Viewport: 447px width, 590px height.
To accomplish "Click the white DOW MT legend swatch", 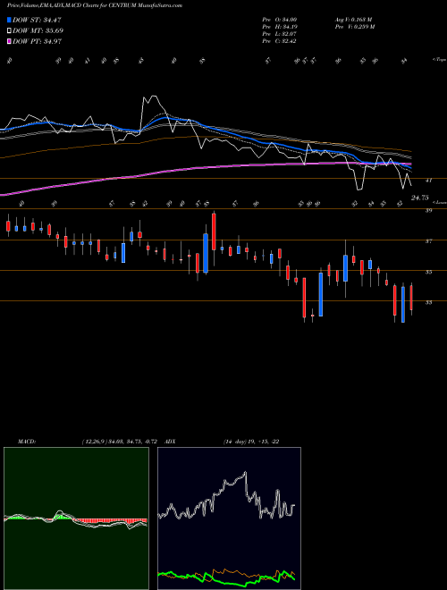I will click(x=10, y=30).
